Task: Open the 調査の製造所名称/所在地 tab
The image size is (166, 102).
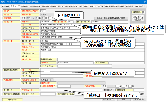Action: (x=53, y=6)
